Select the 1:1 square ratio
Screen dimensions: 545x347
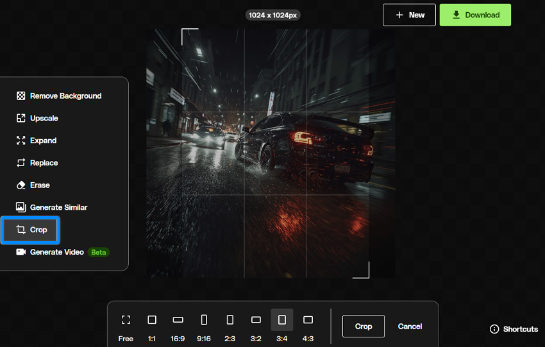click(x=152, y=328)
